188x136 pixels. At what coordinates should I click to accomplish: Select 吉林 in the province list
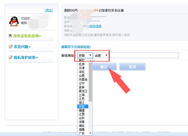pyautogui.click(x=83, y=87)
